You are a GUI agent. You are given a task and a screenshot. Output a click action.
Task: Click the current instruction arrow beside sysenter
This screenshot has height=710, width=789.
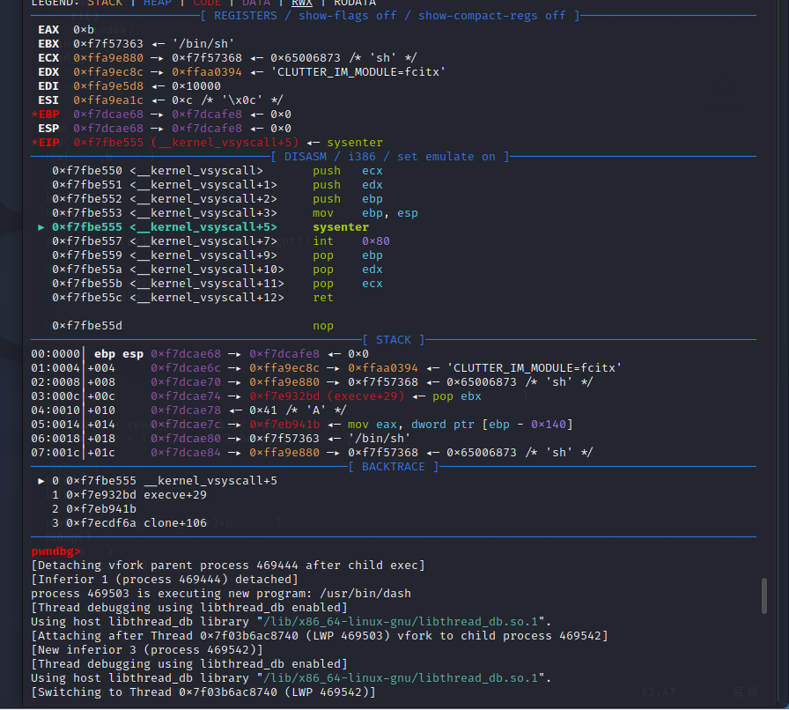pyautogui.click(x=41, y=227)
